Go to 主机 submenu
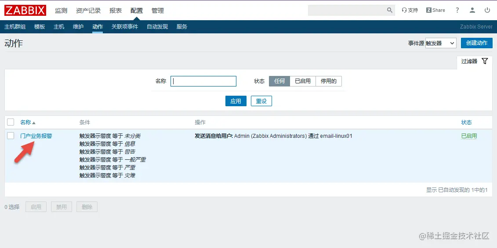The height and width of the screenshot is (248, 497). [59, 27]
